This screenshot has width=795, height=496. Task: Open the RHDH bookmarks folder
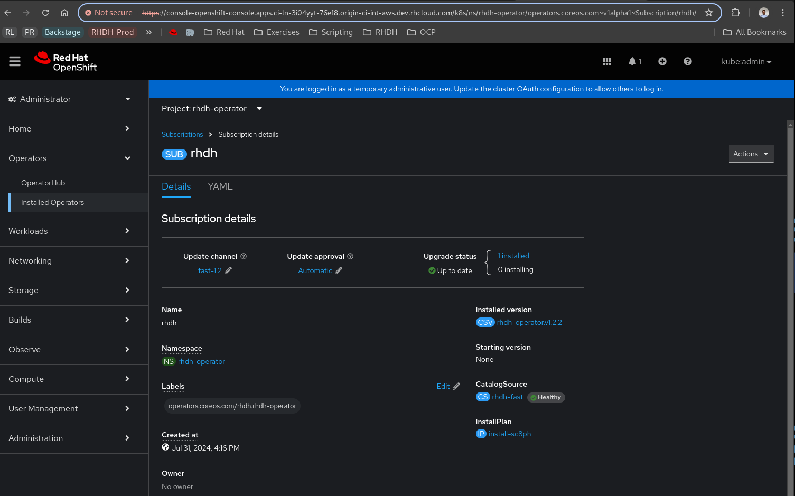(x=380, y=32)
